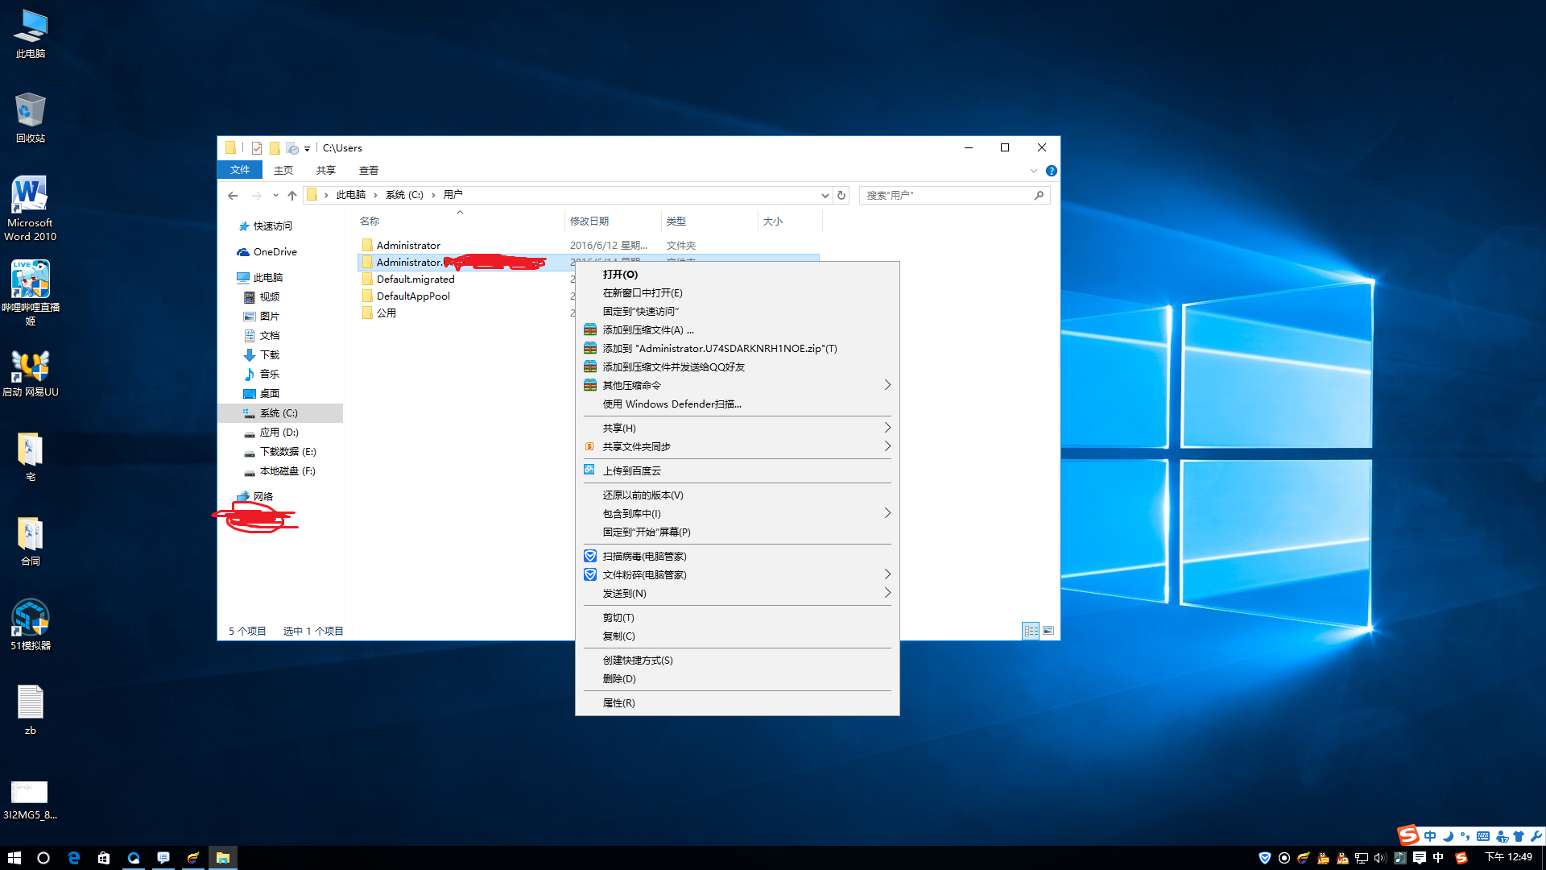Screen dimensions: 1546x870
Task: Click the up-one-level arrow icon
Action: (292, 195)
